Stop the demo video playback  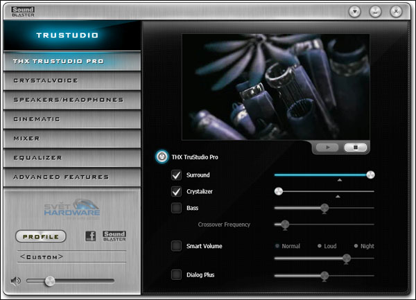[x=356, y=148]
